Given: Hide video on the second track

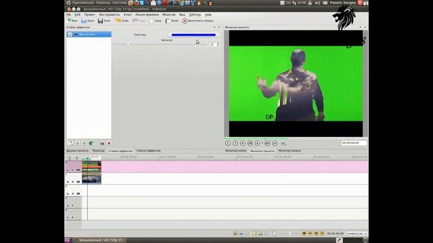Looking at the screenshot, I should [x=78, y=182].
